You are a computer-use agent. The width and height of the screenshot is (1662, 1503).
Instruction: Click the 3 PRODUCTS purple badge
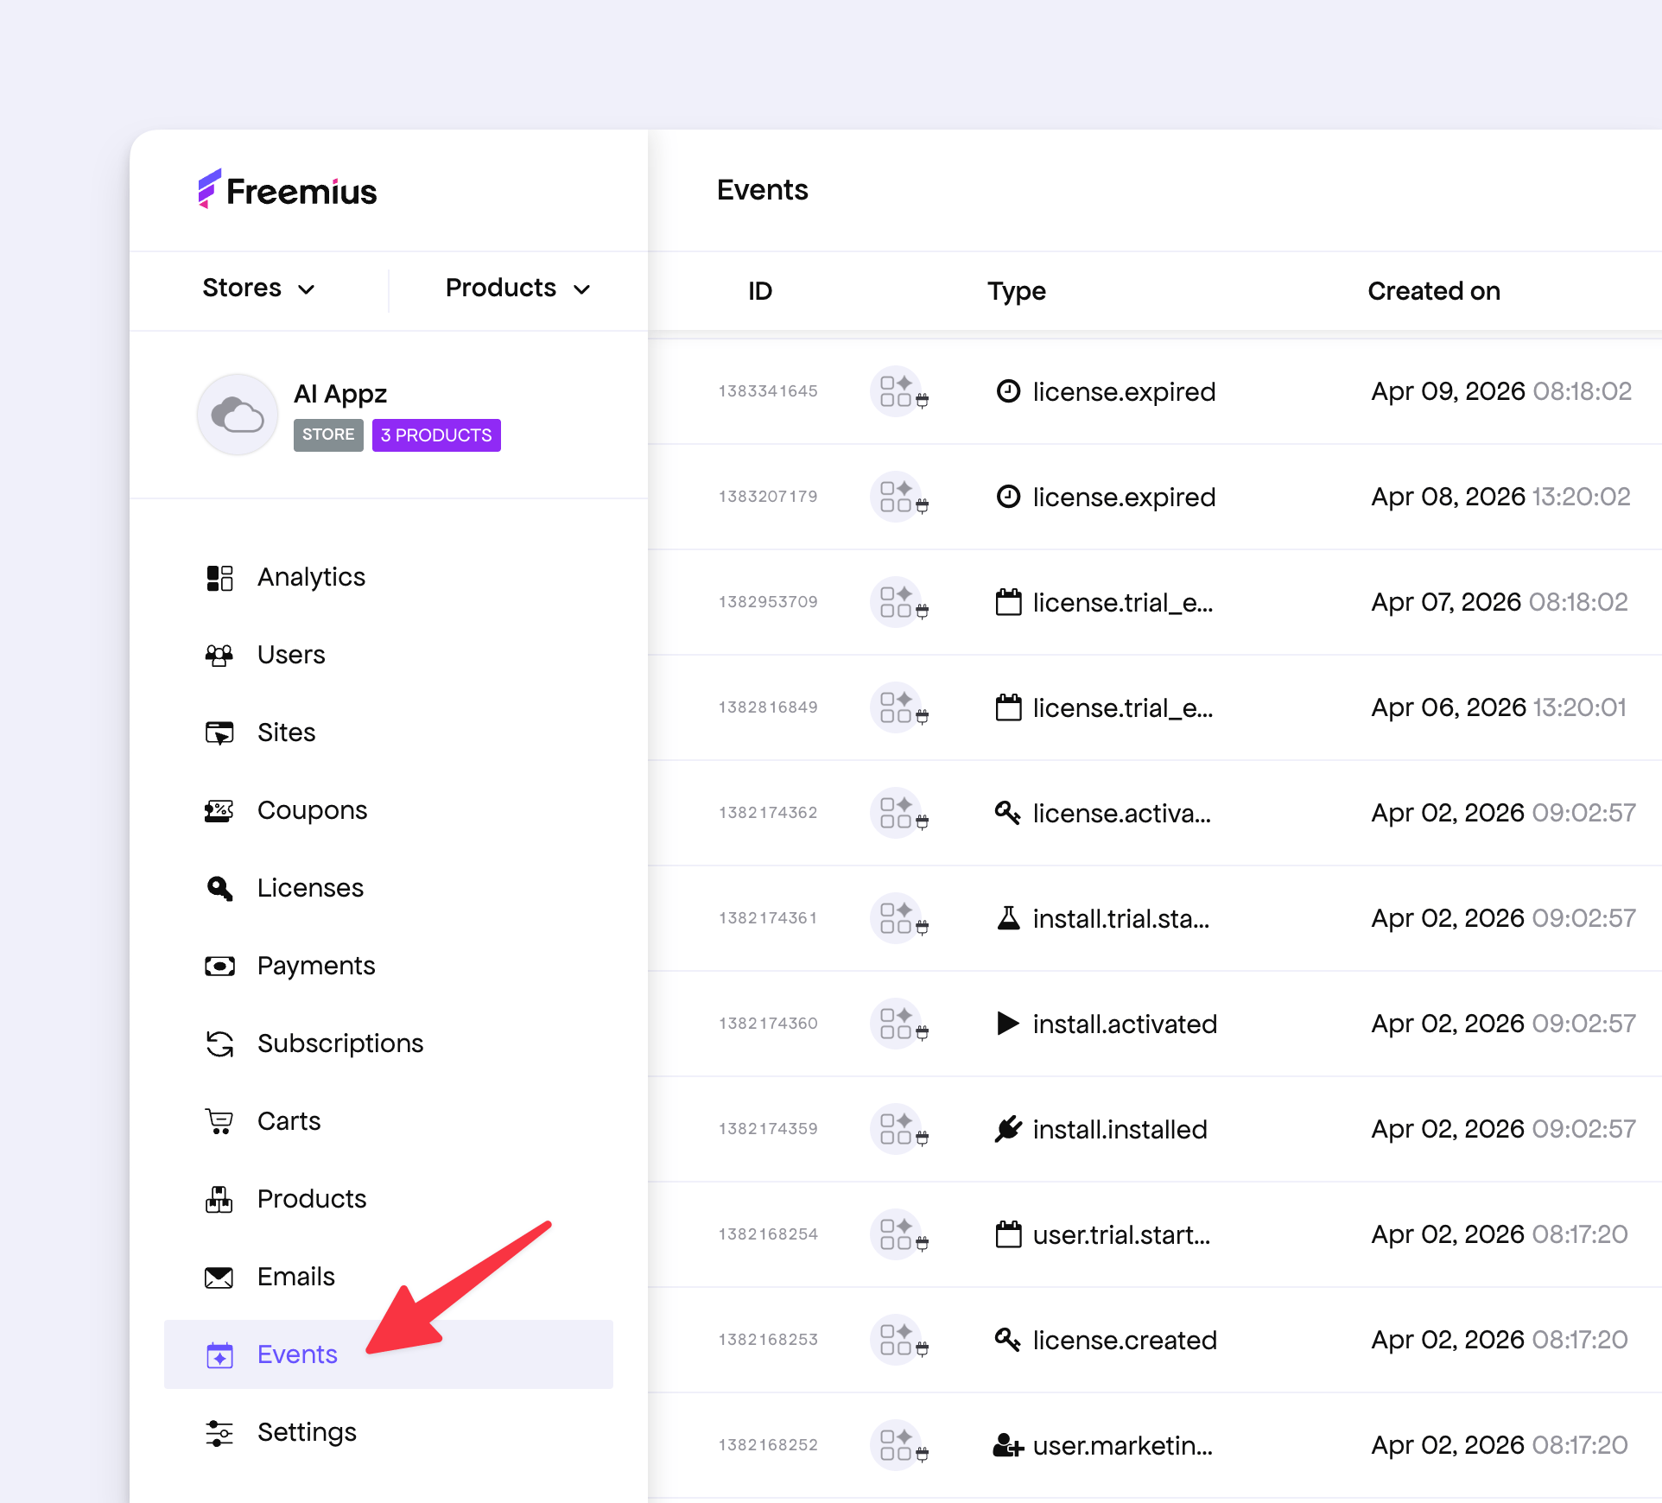tap(436, 435)
